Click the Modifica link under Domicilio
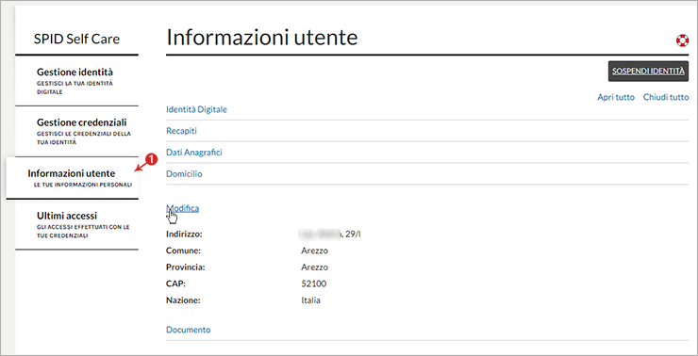Screen dimensions: 698x356 pyautogui.click(x=182, y=208)
